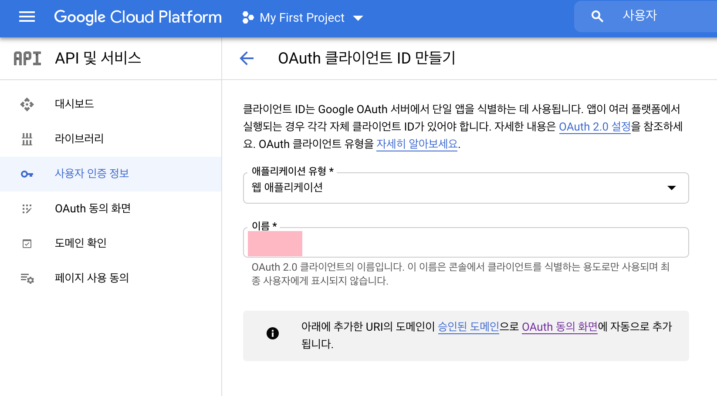Click the API logo icon in sidebar
The width and height of the screenshot is (717, 396).
coord(27,58)
